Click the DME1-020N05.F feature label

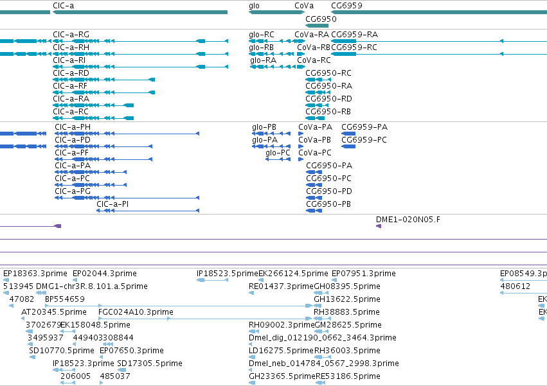click(408, 220)
